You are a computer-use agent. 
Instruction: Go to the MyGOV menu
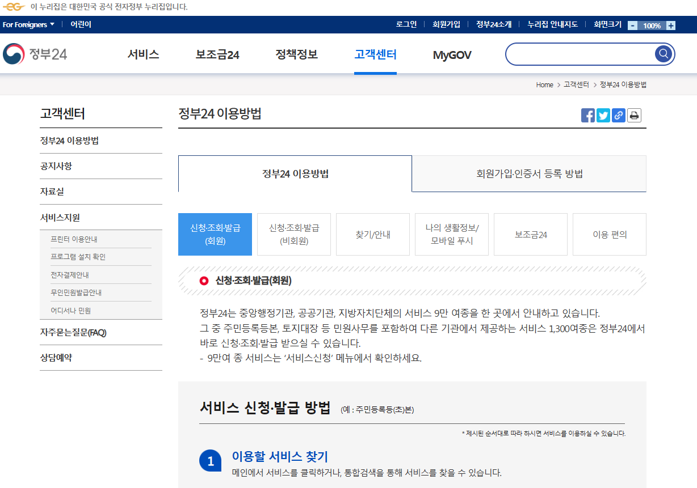point(451,54)
